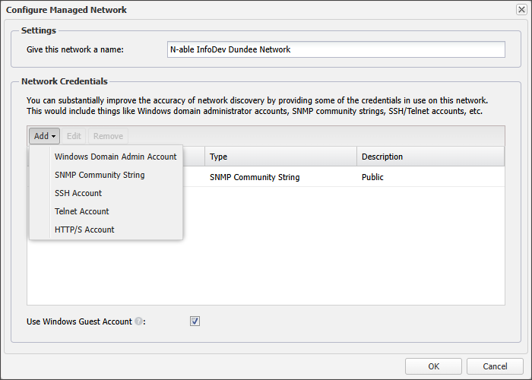Screen dimensions: 532x380
Task: Close the Configure Managed Network dialog
Action: pos(521,10)
